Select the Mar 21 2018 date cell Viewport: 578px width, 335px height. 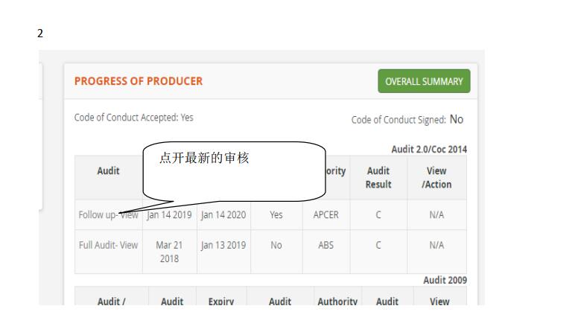point(169,252)
